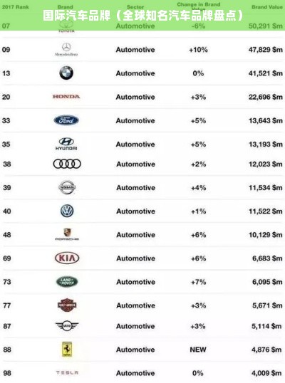This screenshot has width=285, height=383.
Task: Select the red Honda wordmark logo
Action: tap(66, 97)
